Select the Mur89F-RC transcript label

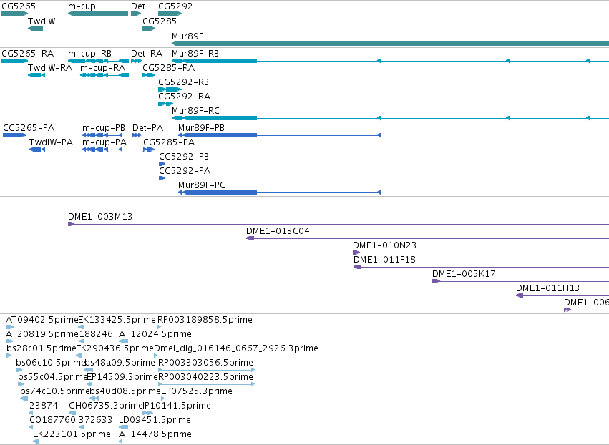[x=196, y=111]
